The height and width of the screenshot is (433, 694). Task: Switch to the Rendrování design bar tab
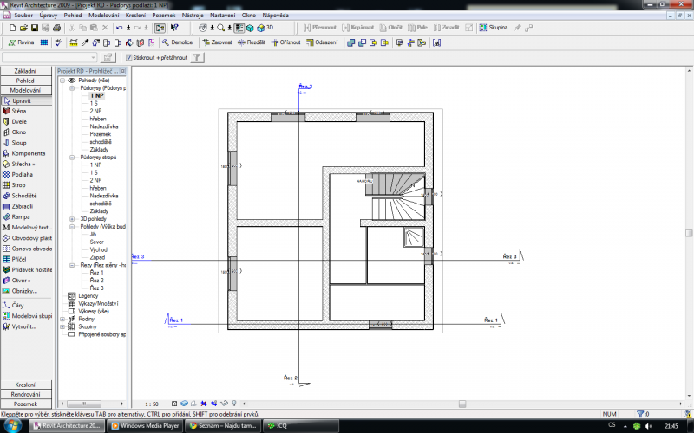pyautogui.click(x=26, y=394)
